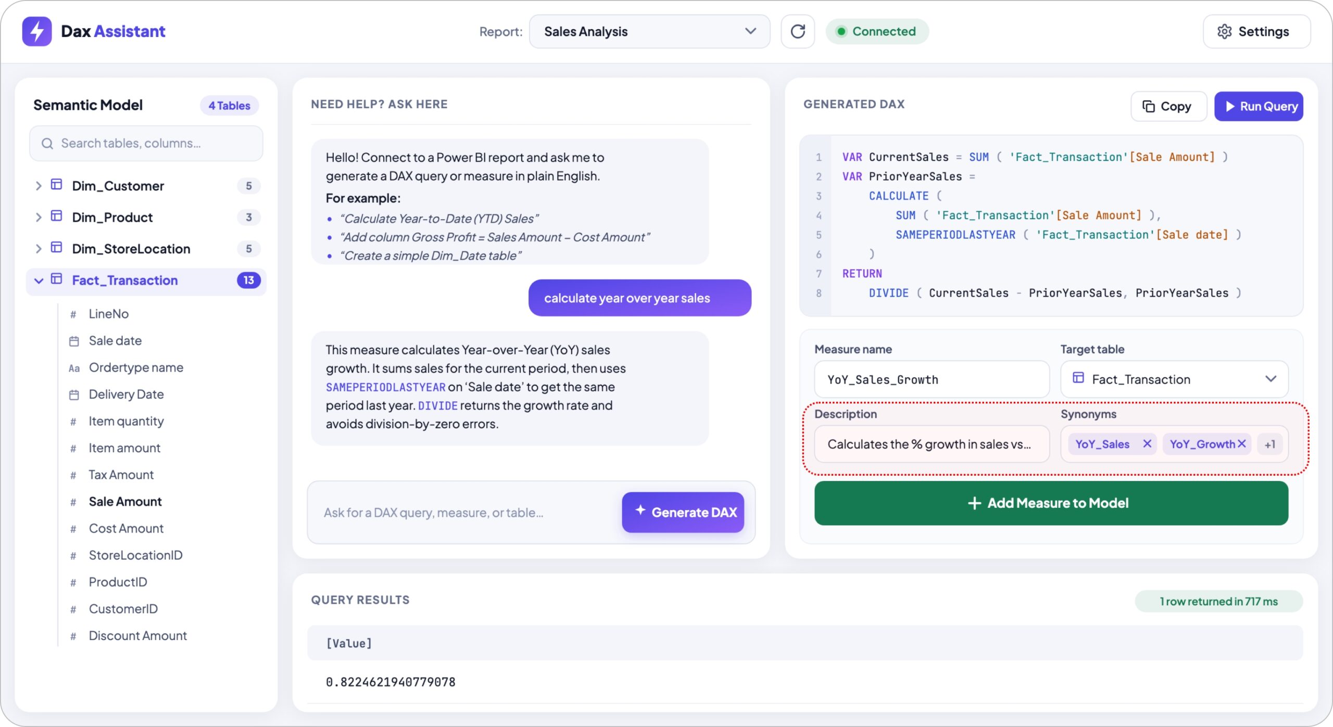Viewport: 1333px width, 727px height.
Task: Expand the Dim_Product table chevron
Action: [38, 217]
